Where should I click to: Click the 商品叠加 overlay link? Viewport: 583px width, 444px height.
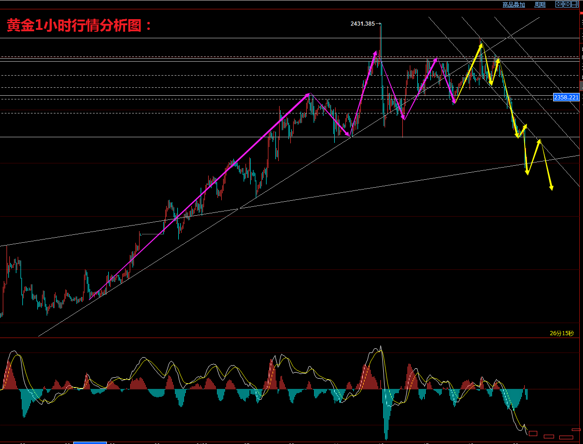pos(513,5)
